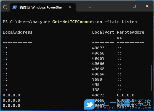Click the shield icon in the title bar
The height and width of the screenshot is (111, 154).
pyautogui.click(x=5, y=7)
